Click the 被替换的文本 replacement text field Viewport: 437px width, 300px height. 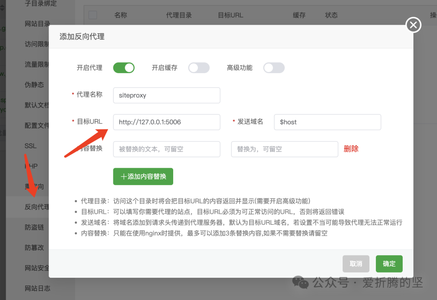[166, 149]
